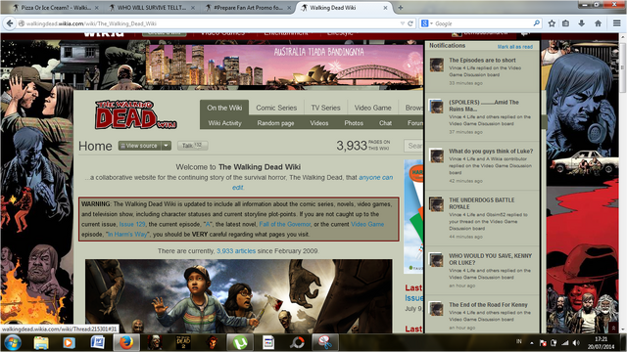Open uTorrent from the taskbar

tap(240, 343)
